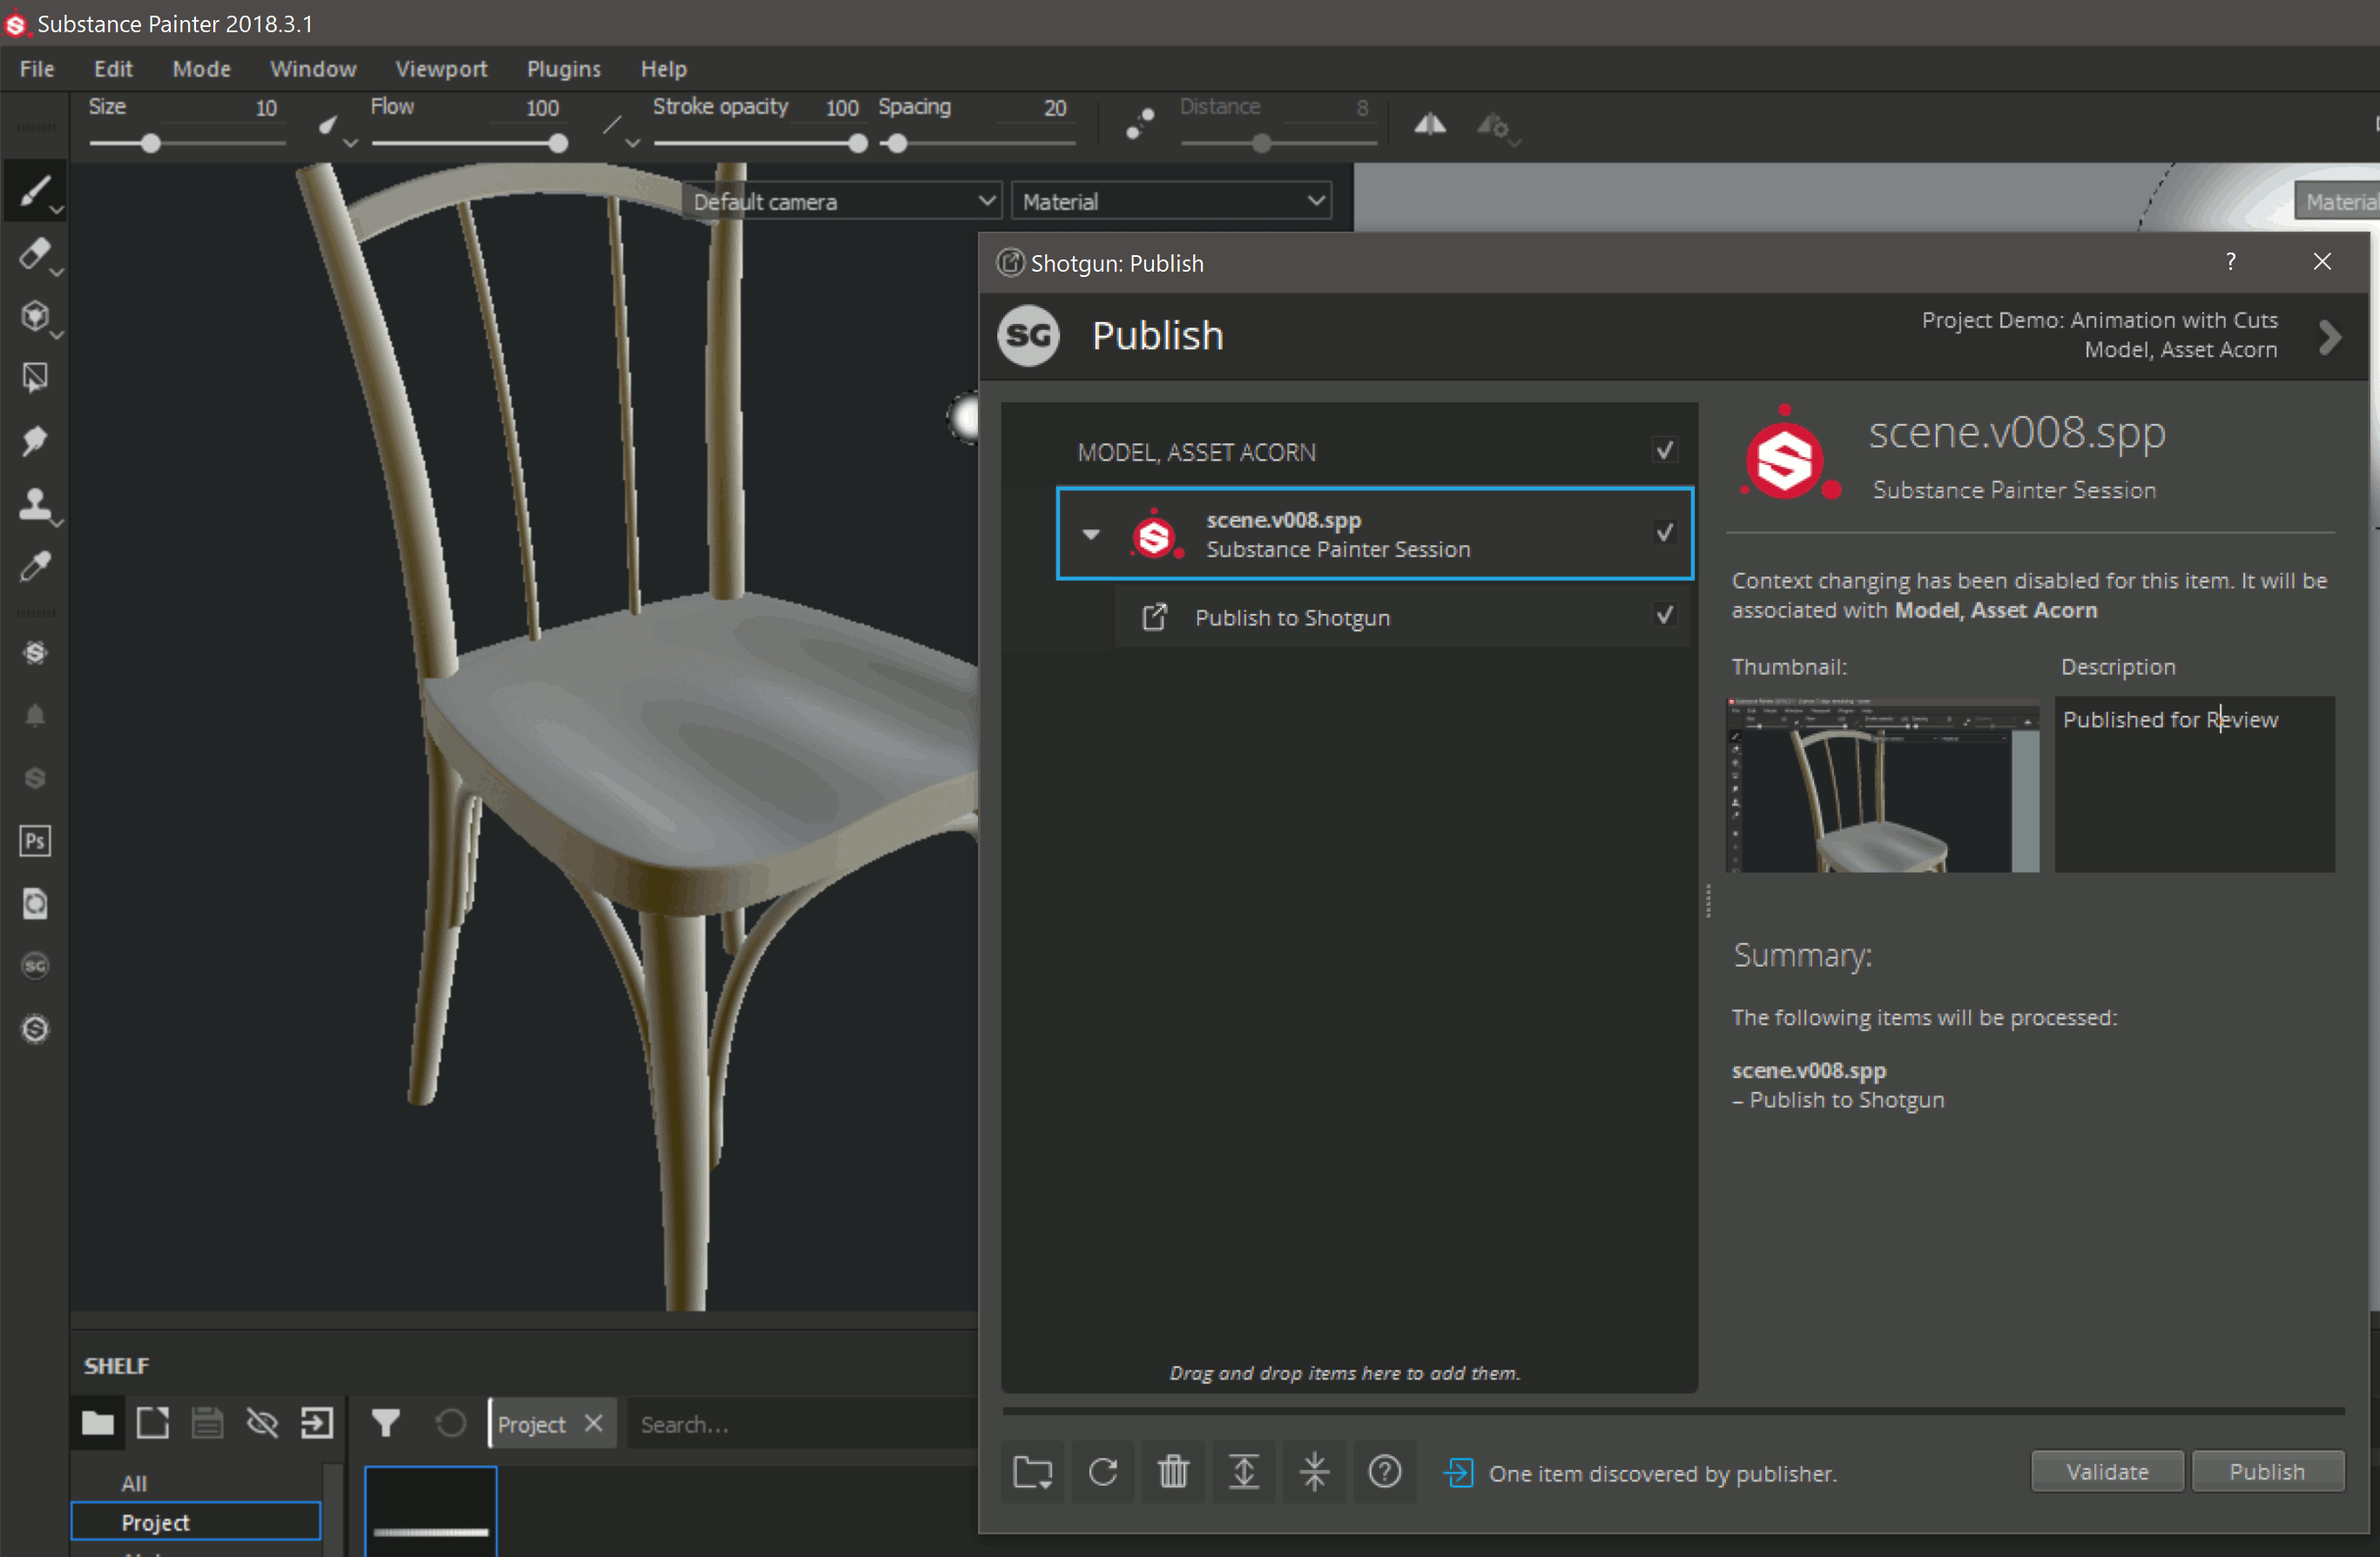
Task: Select the Clone stamp tool
Action: [34, 503]
